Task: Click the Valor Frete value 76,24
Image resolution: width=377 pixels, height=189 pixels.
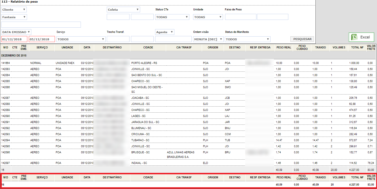Action: (370, 163)
